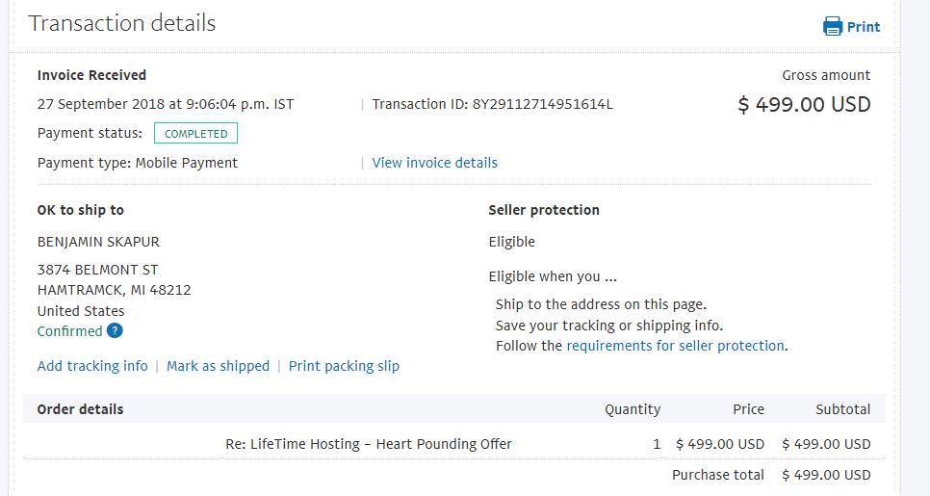Viewport: 930px width, 496px height.
Task: Open View invoice details
Action: tap(435, 163)
